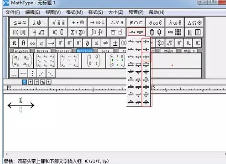The width and height of the screenshot is (226, 164).
Task: Insert the ± symbol from small bar
Action: (115, 43)
